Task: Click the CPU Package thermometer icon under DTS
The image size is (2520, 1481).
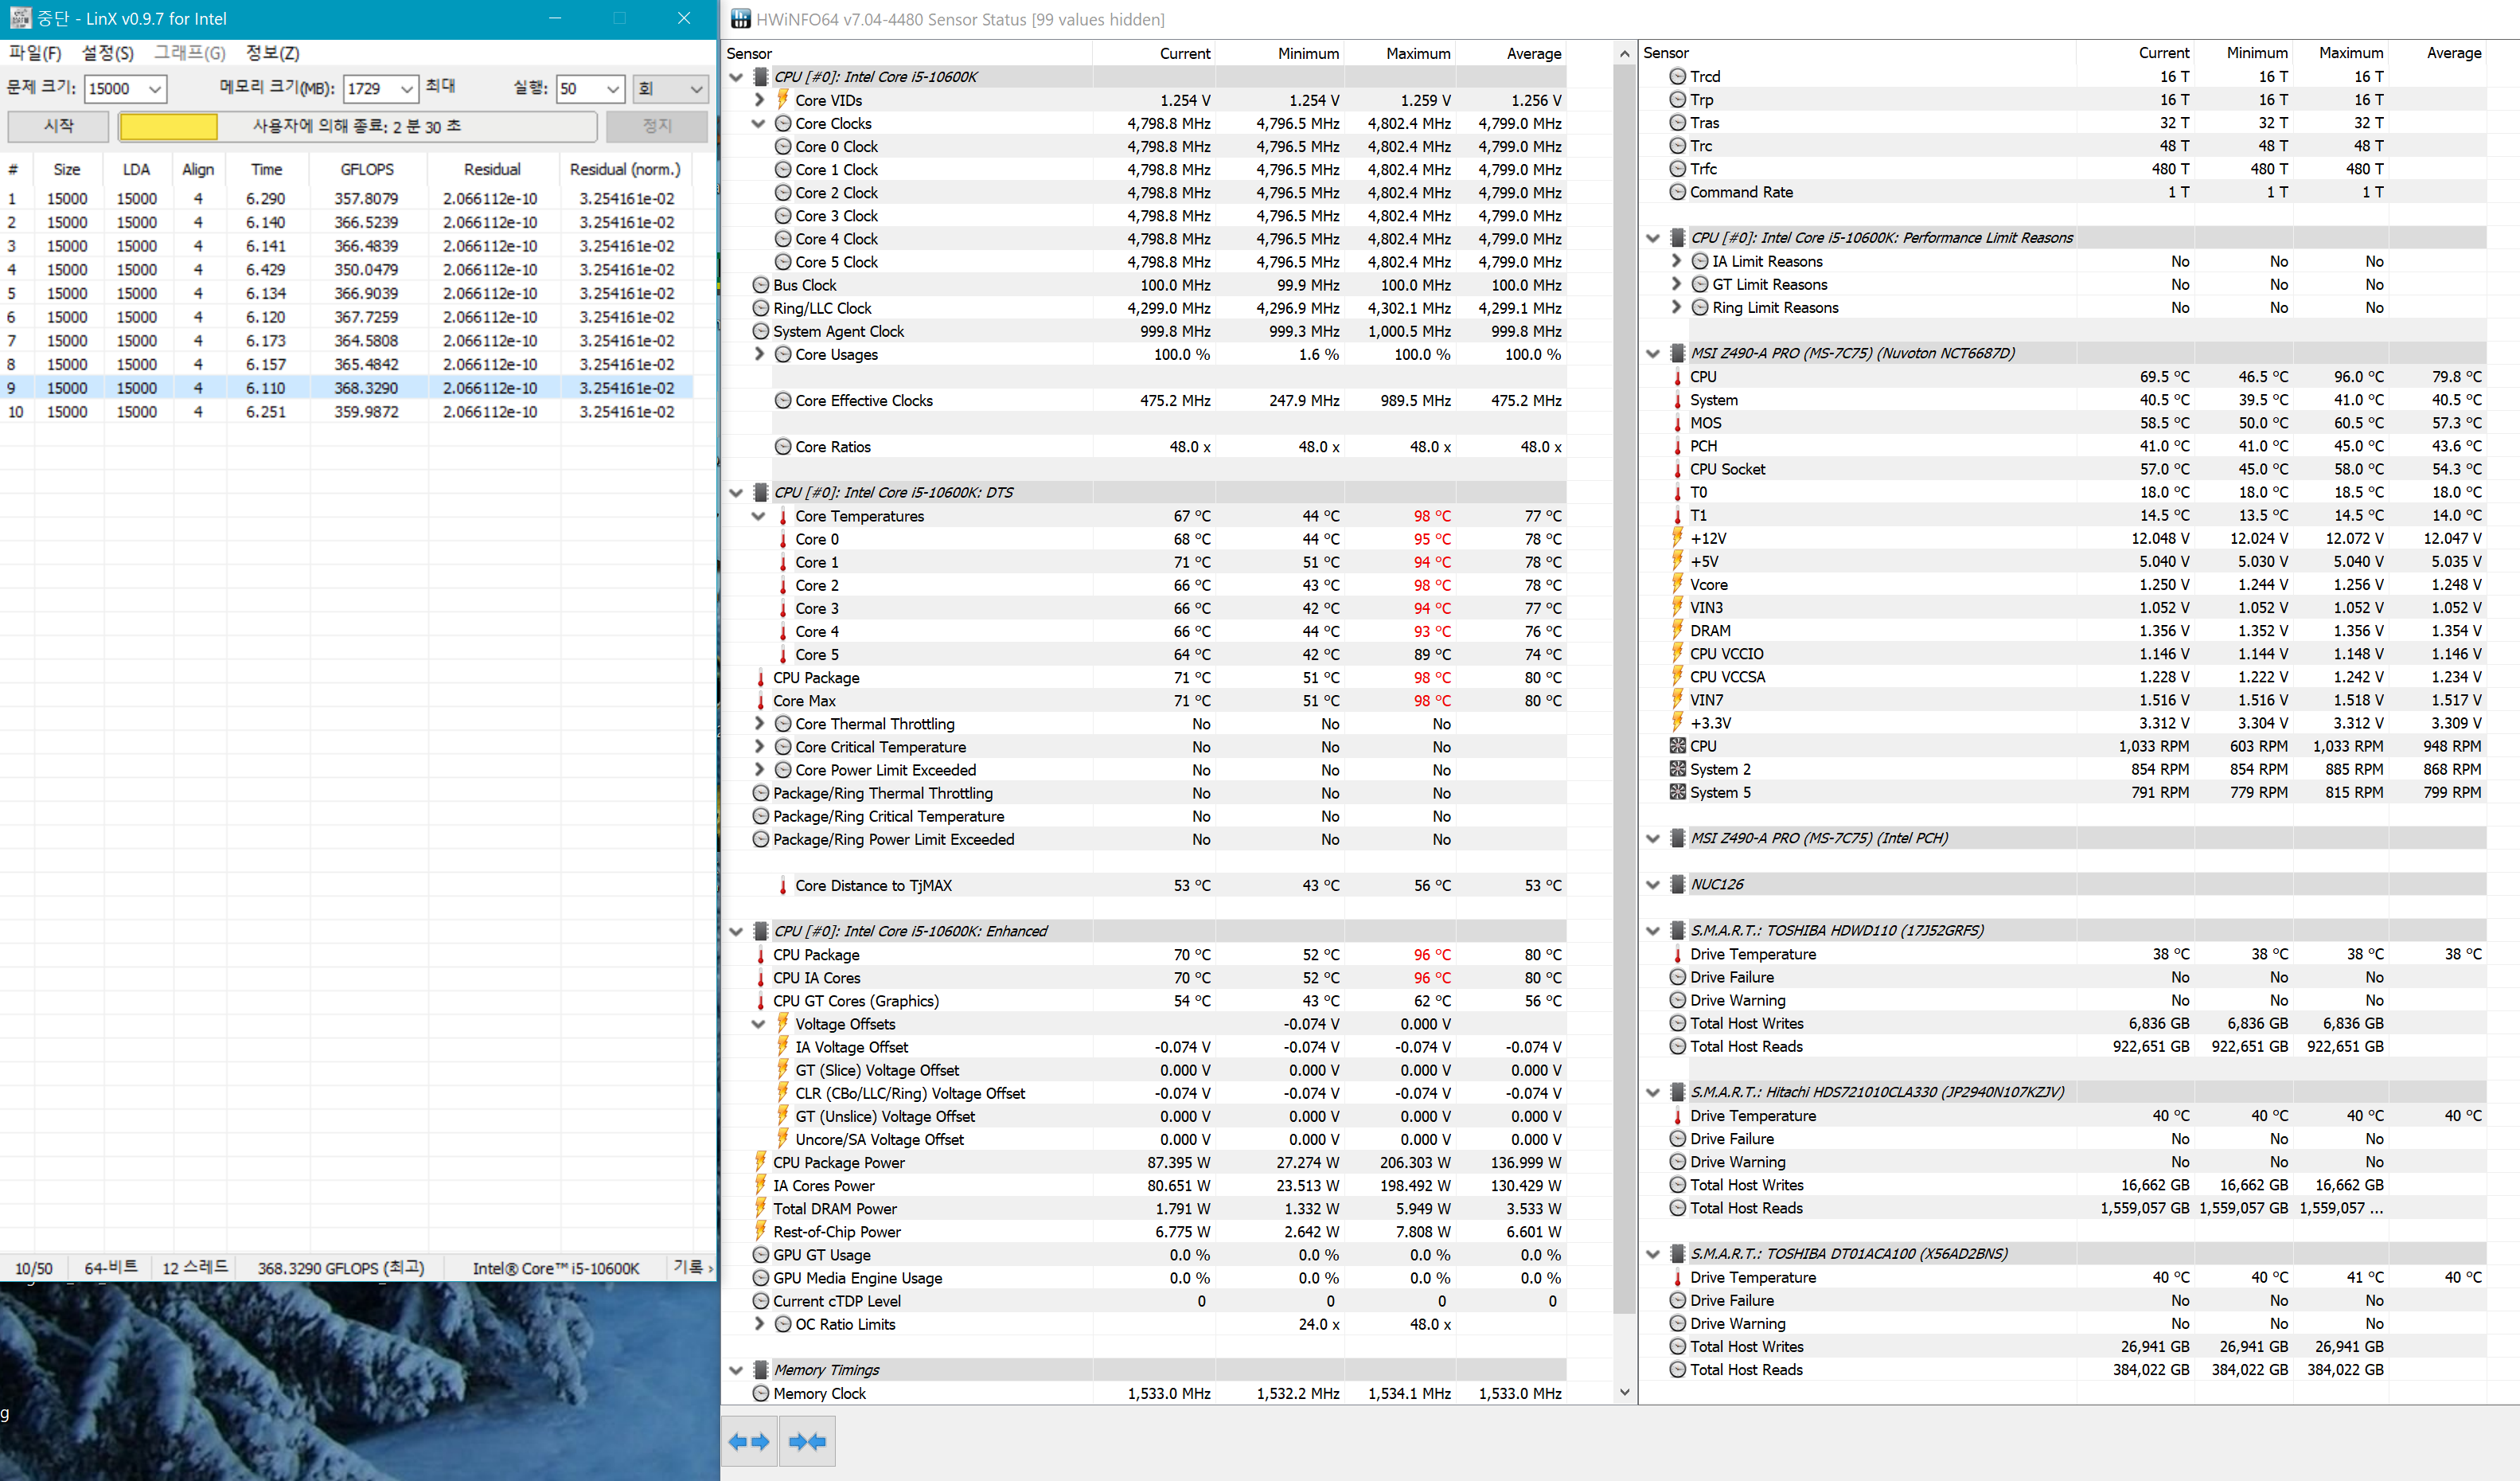Action: (761, 678)
